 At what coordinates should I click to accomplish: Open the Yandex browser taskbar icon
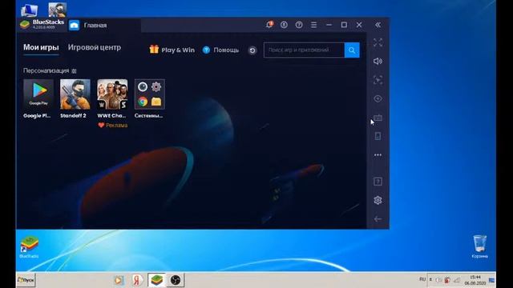click(x=137, y=280)
